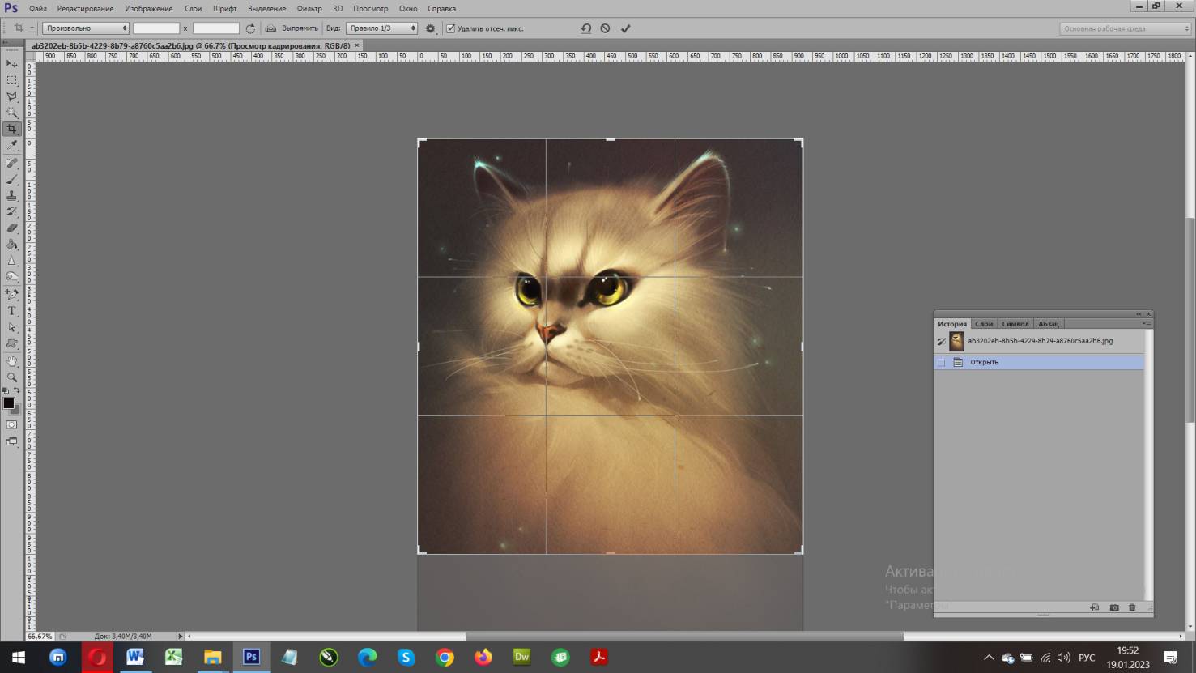Expand the 'Правило 1/3' overlay dropdown
The image size is (1196, 673).
[x=381, y=28]
